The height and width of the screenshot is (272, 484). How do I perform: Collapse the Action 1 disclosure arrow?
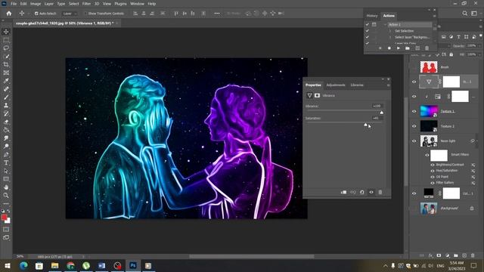385,25
